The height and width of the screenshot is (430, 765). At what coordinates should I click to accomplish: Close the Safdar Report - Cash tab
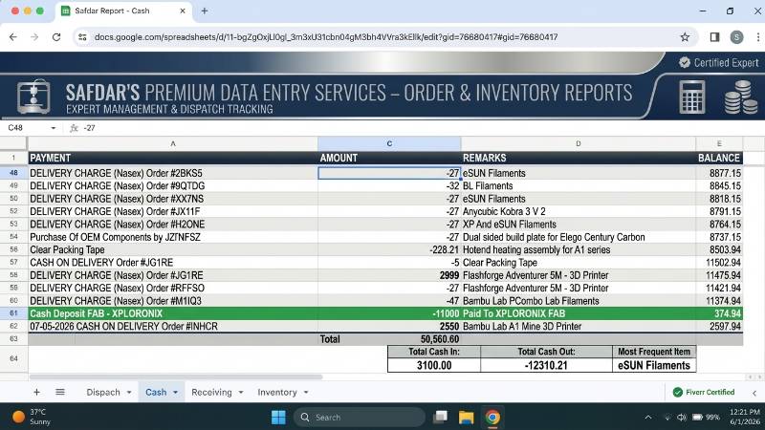pos(183,11)
